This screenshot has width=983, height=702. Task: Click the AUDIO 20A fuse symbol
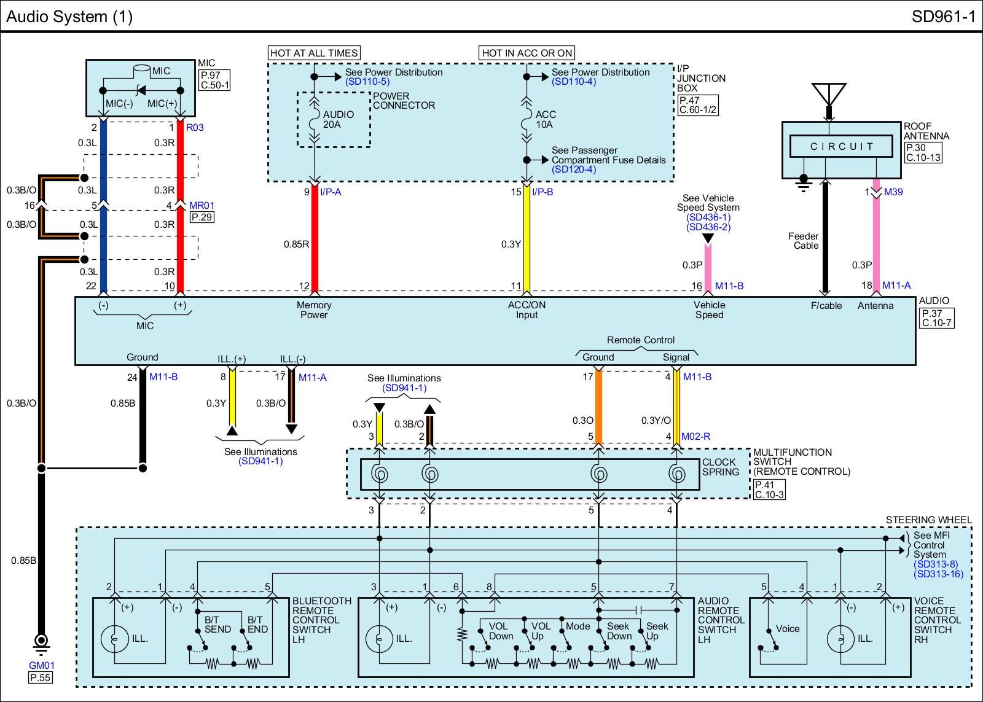click(x=314, y=120)
